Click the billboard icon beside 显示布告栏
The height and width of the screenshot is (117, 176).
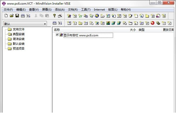(x=61, y=35)
